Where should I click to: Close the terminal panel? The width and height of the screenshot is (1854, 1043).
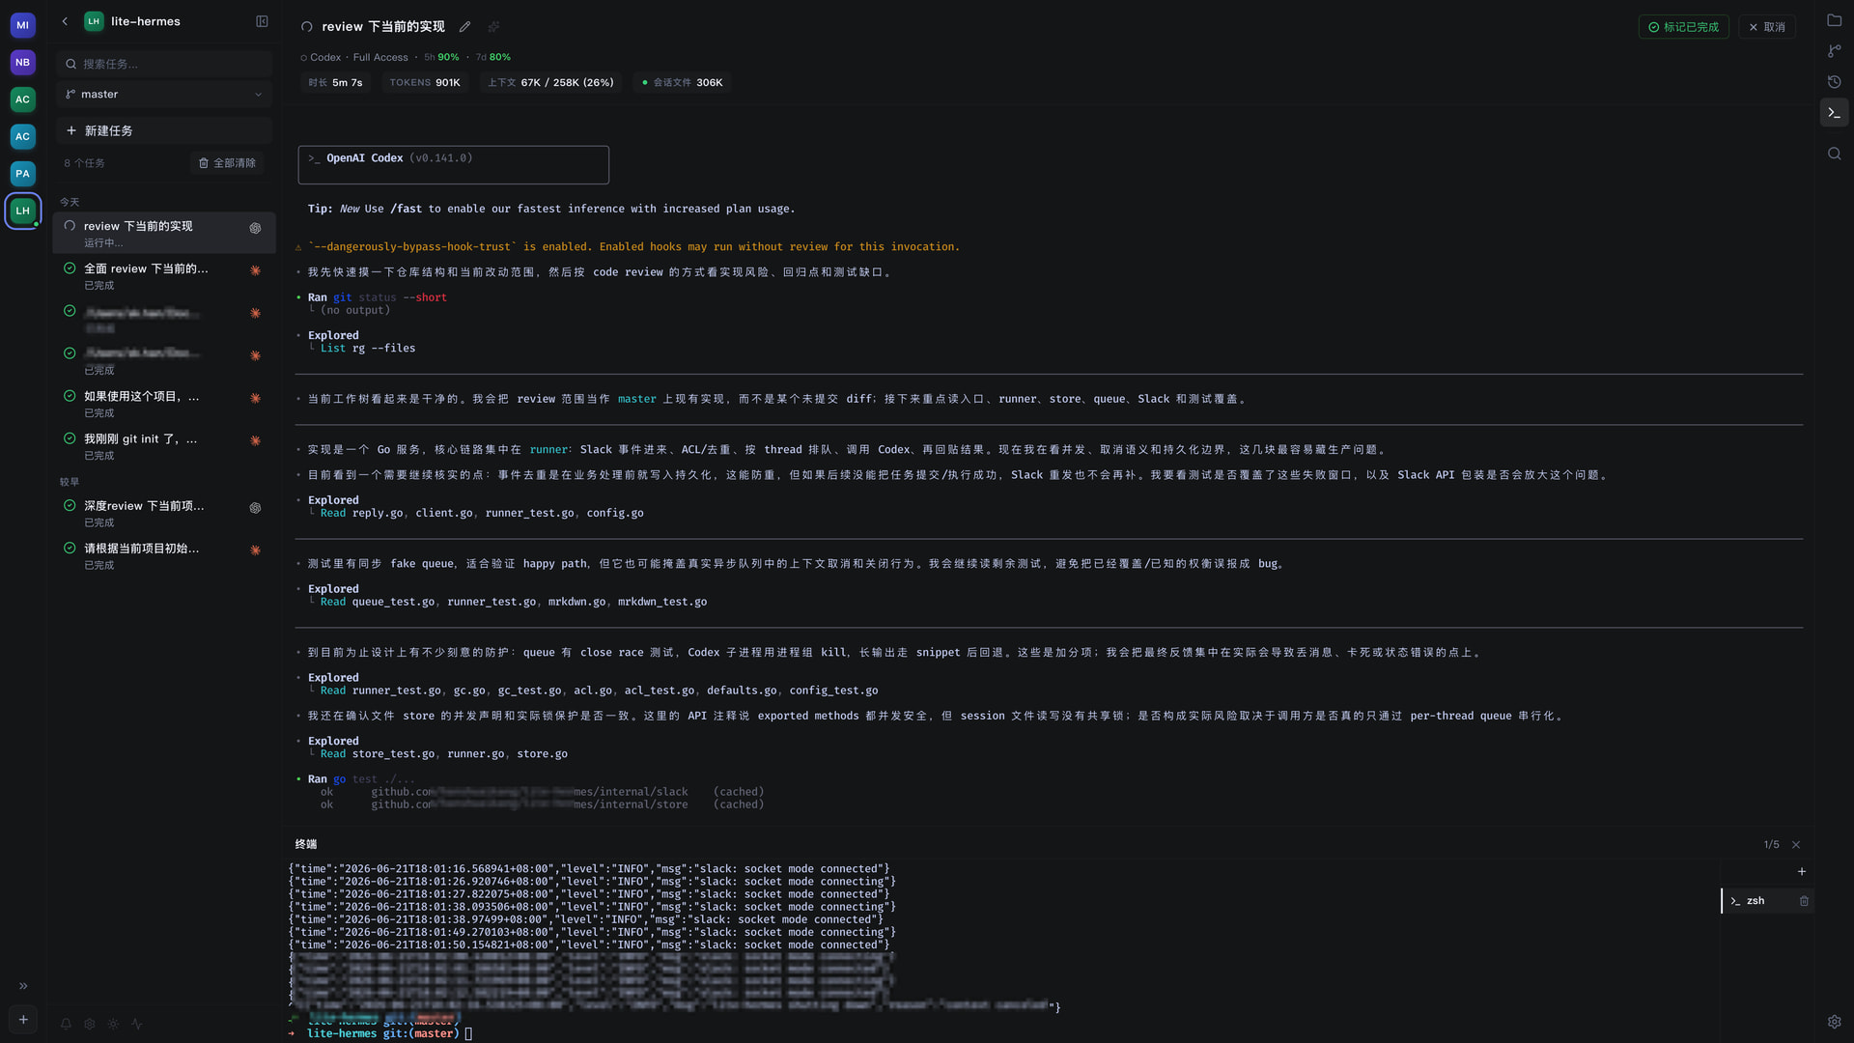(1796, 845)
